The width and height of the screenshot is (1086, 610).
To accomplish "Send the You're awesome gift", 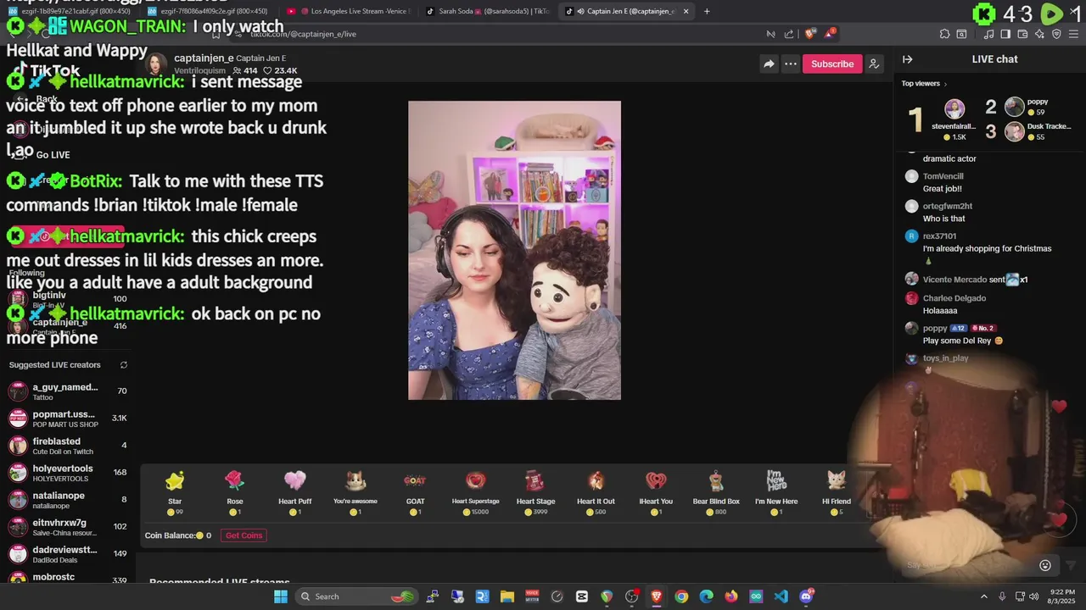I will (x=355, y=494).
